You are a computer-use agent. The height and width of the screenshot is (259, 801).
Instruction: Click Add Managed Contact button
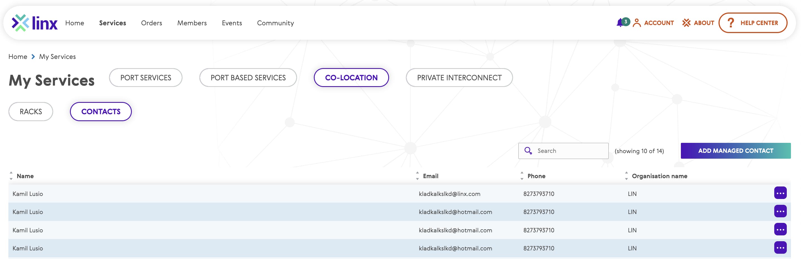pos(736,151)
